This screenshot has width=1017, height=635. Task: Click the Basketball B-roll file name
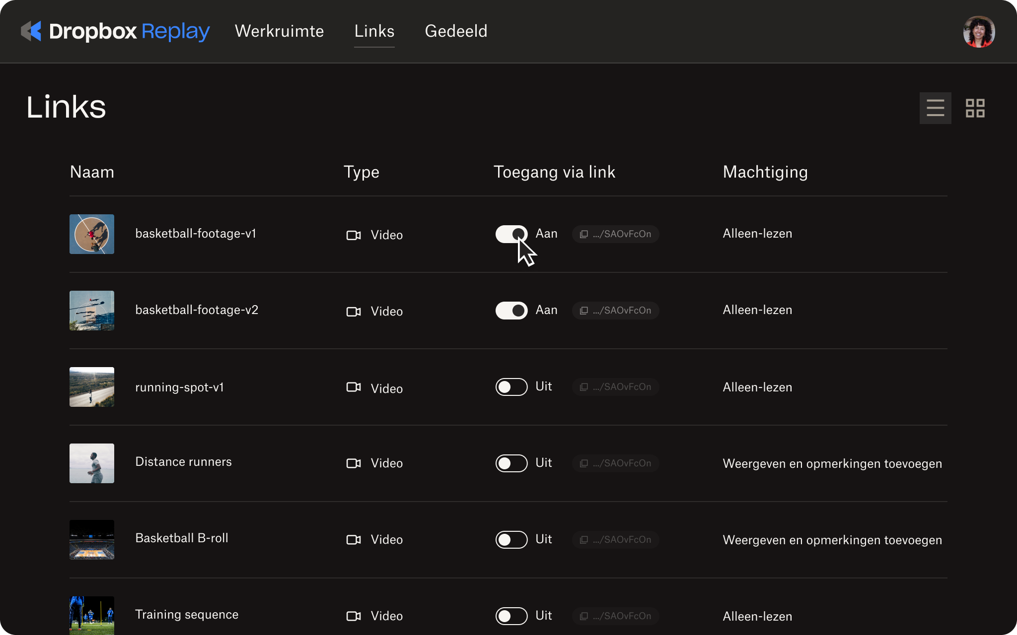(x=182, y=538)
